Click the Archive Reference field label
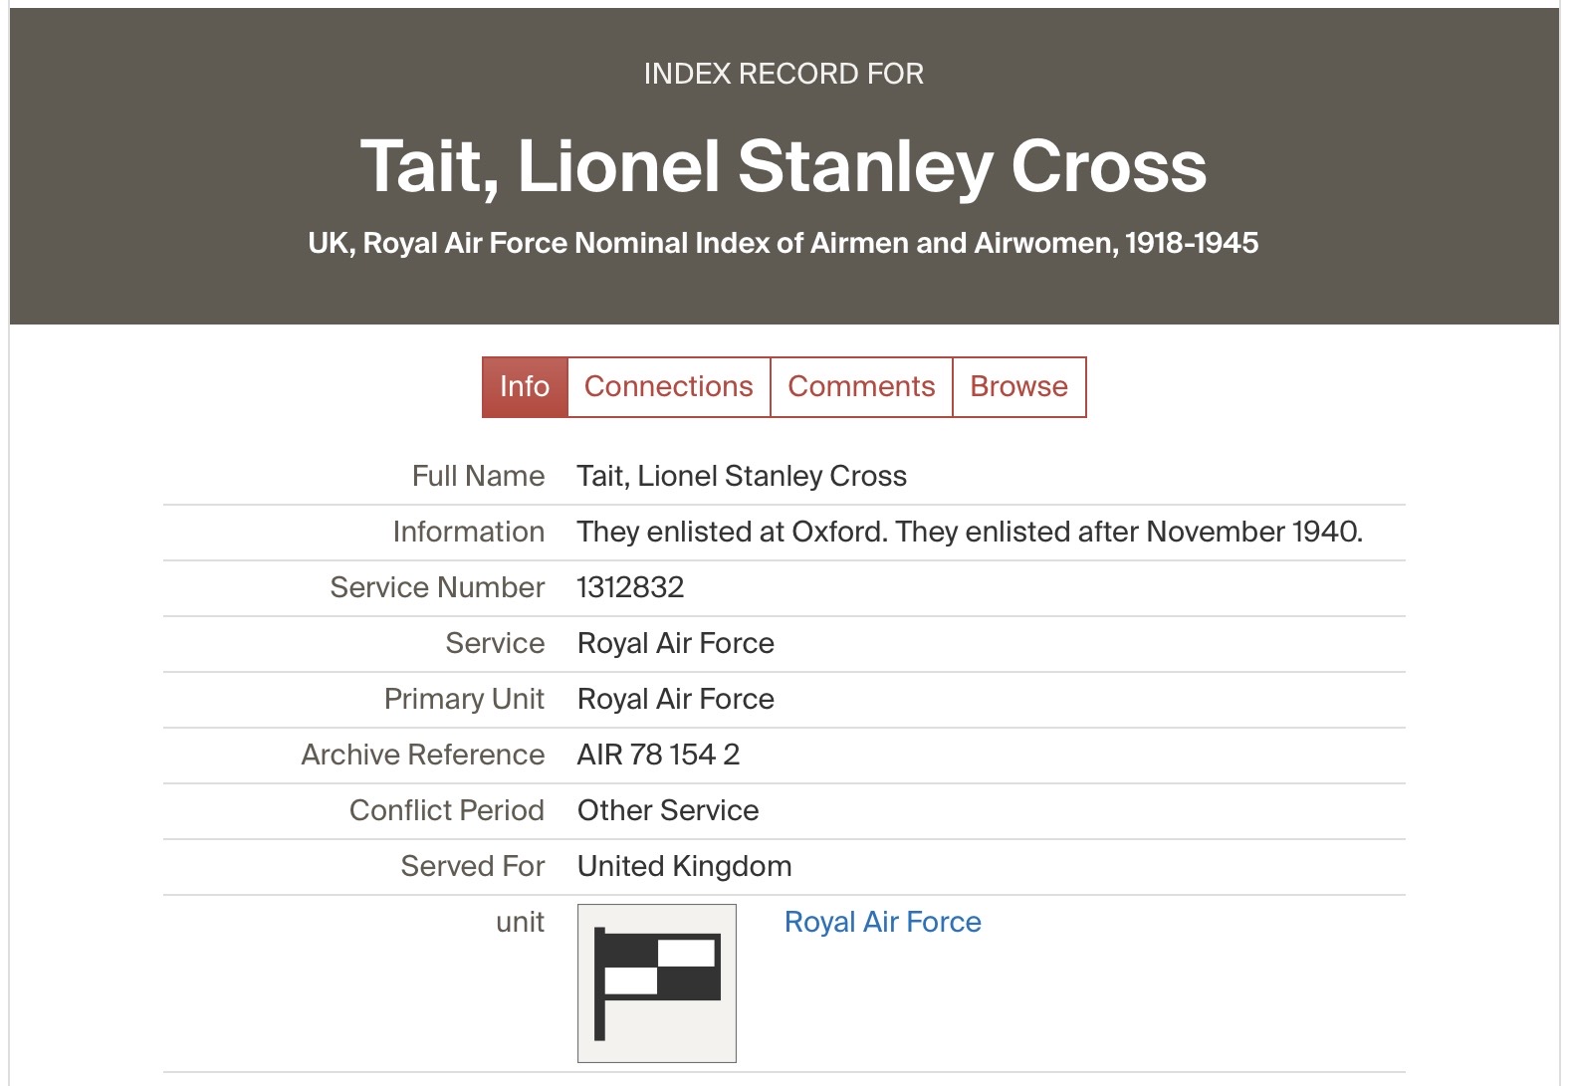Viewport: 1572px width, 1086px height. tap(423, 755)
